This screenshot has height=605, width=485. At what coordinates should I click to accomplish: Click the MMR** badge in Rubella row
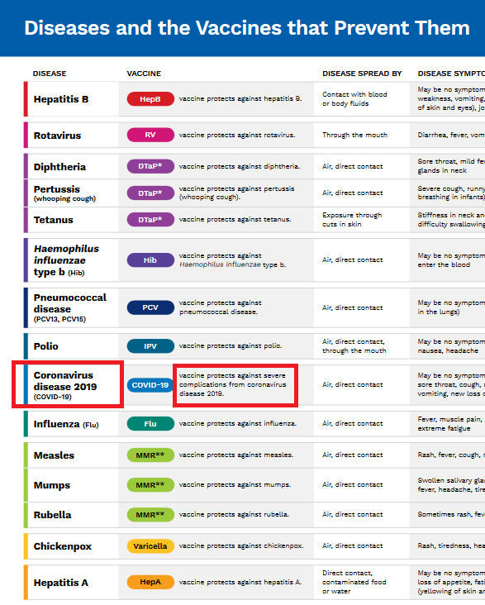pos(150,515)
